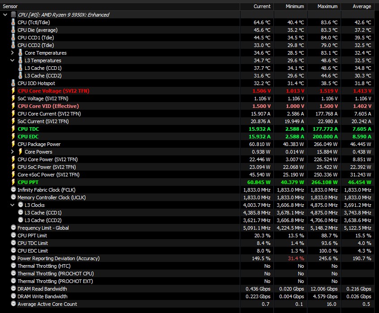The width and height of the screenshot is (379, 313).
Task: Expand the Core Powers group
Action: point(13,152)
